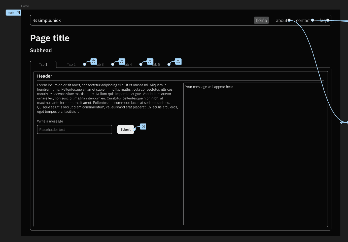Select the Page title heading
Image resolution: width=348 pixels, height=242 pixels.
pyautogui.click(x=50, y=38)
